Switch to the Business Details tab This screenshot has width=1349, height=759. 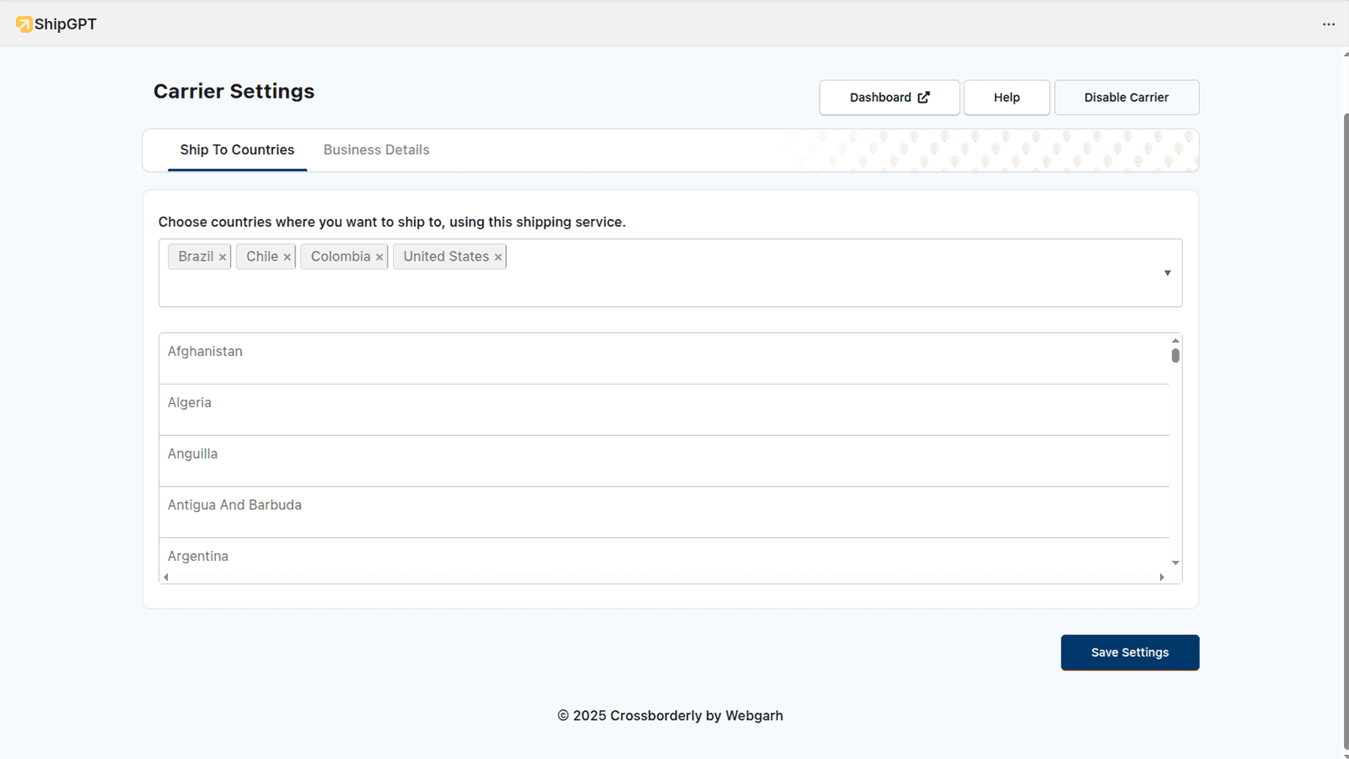click(377, 150)
